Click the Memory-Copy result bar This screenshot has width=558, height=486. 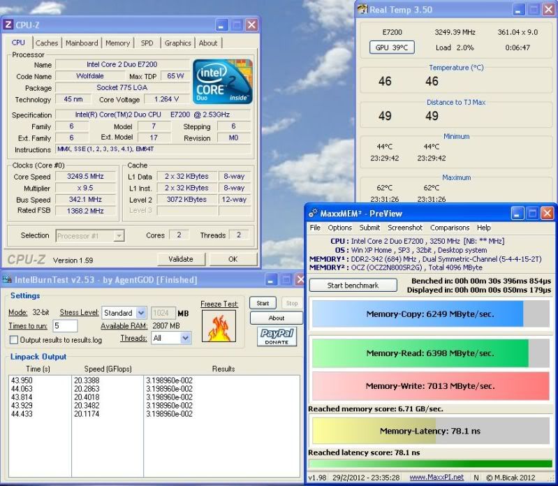click(431, 314)
